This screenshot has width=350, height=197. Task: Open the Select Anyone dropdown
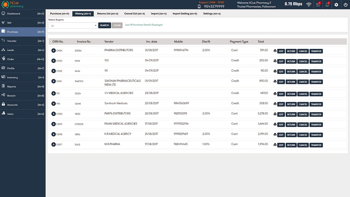(x=73, y=25)
